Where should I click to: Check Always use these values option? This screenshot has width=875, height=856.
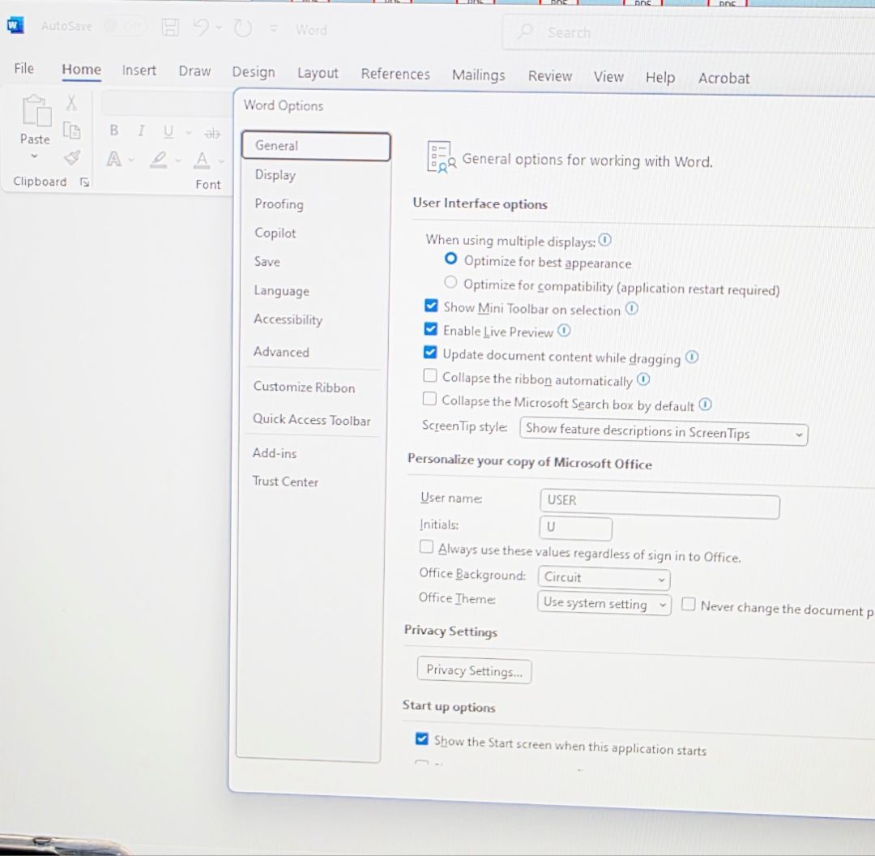(426, 546)
